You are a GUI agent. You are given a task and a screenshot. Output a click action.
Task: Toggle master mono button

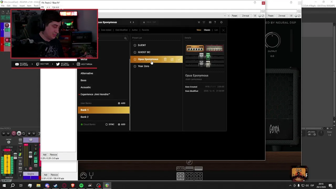[x=20, y=140]
